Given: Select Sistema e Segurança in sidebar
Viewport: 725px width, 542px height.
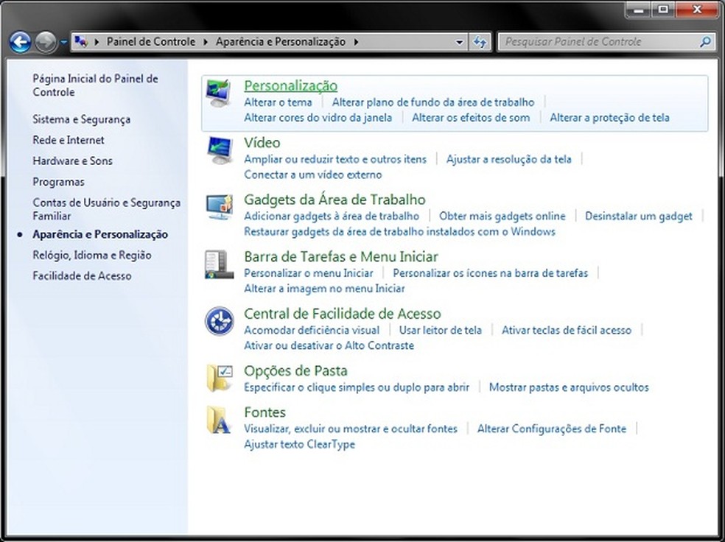Looking at the screenshot, I should (81, 119).
